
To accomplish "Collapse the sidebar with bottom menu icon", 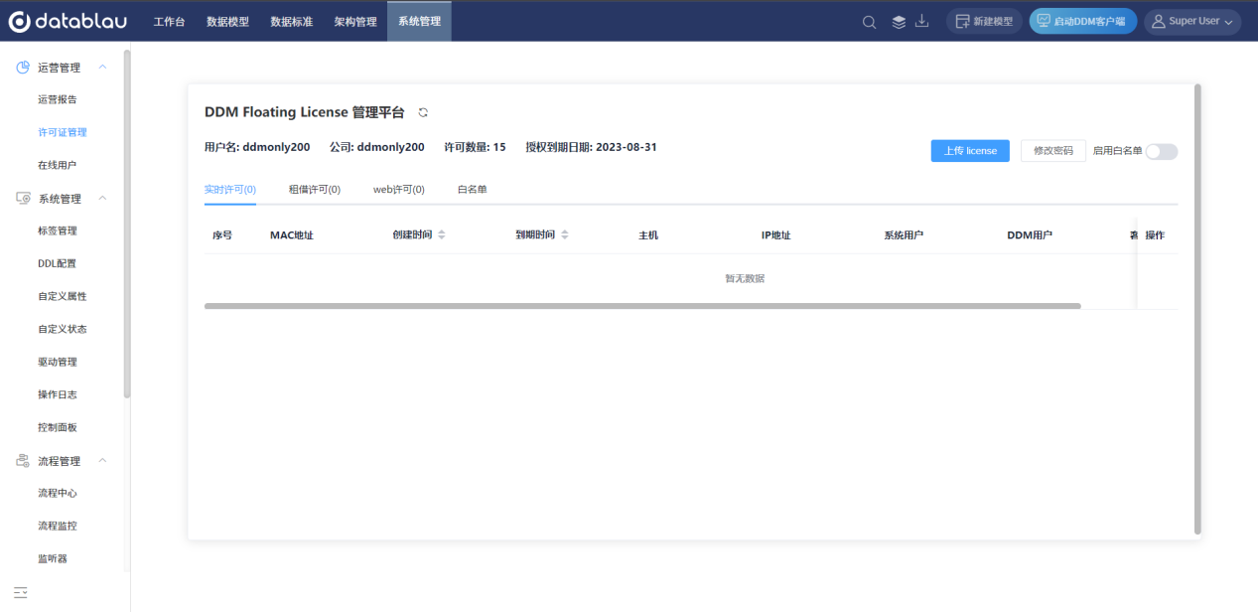I will (x=20, y=592).
